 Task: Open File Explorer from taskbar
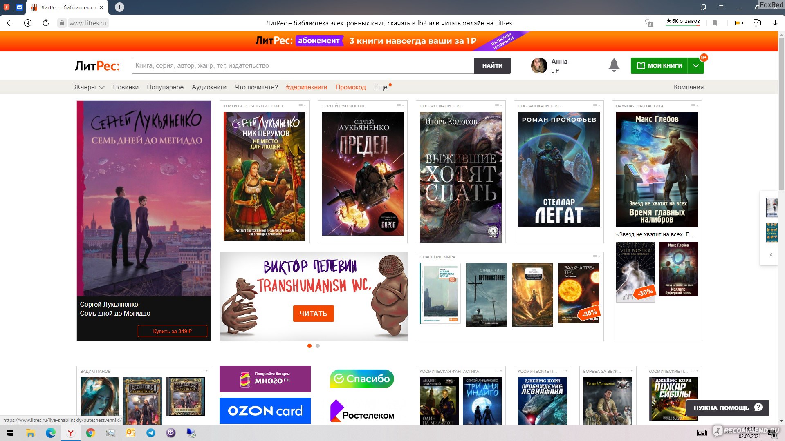pyautogui.click(x=30, y=433)
